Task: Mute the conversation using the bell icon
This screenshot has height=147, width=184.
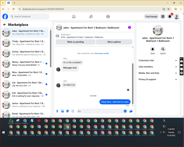Action: pos(153,49)
